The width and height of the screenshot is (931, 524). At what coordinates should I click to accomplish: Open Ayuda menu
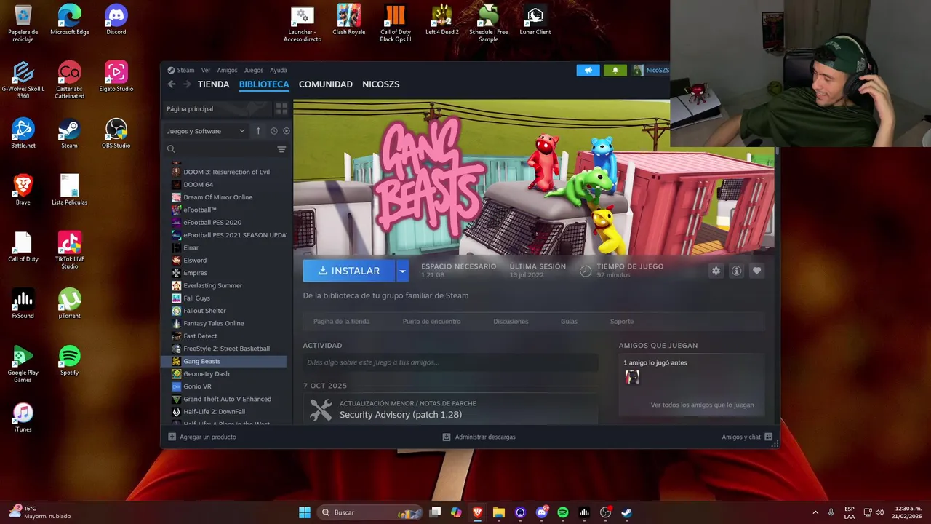pos(279,71)
